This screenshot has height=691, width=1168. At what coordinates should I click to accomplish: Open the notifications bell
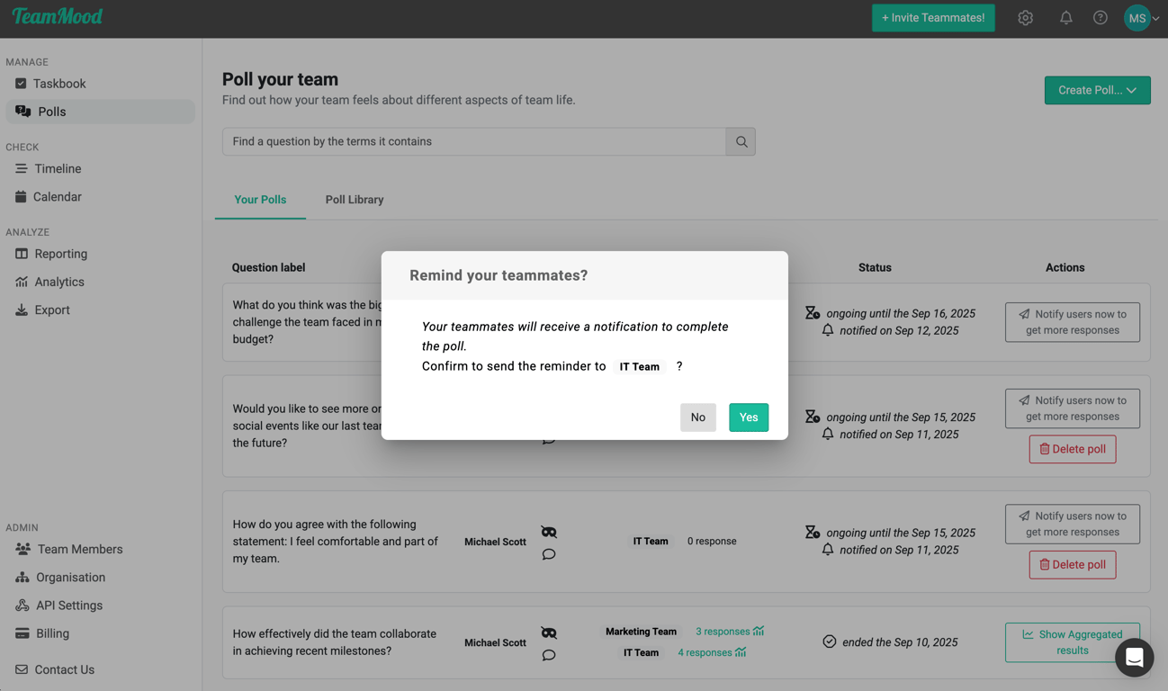[x=1065, y=18]
